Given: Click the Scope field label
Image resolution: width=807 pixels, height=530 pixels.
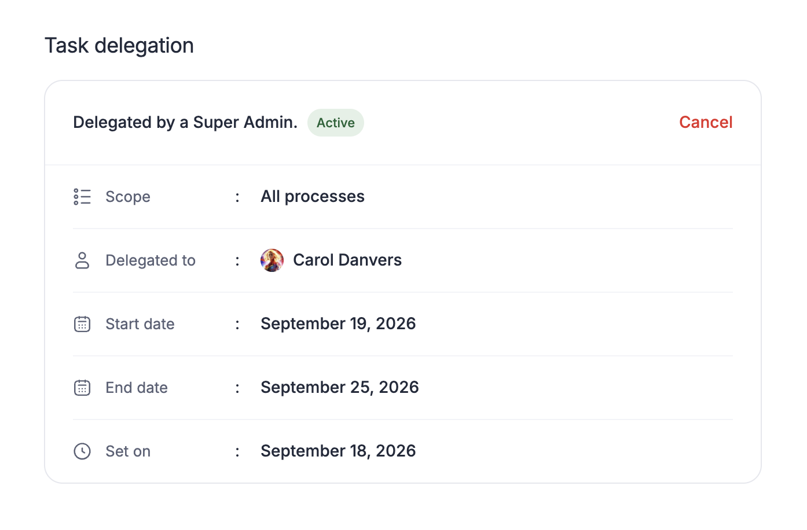Looking at the screenshot, I should (128, 197).
